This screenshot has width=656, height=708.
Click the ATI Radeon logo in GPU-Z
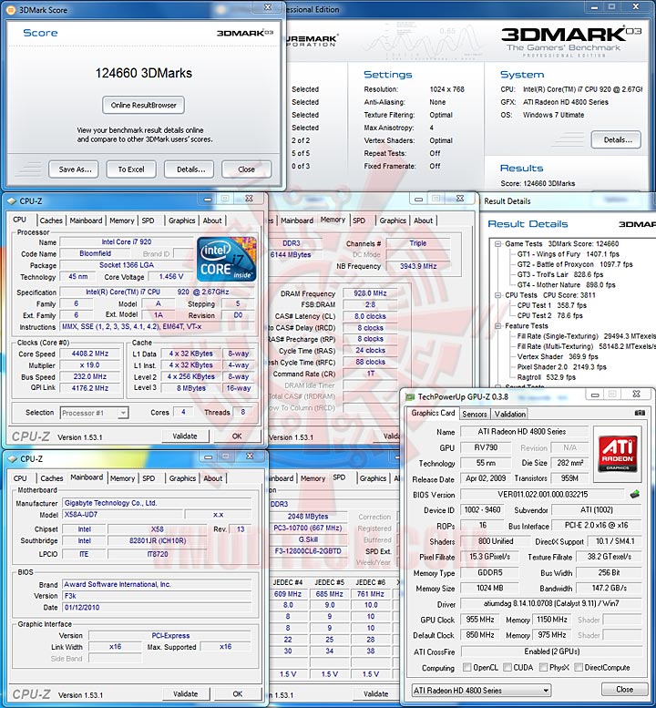617,454
